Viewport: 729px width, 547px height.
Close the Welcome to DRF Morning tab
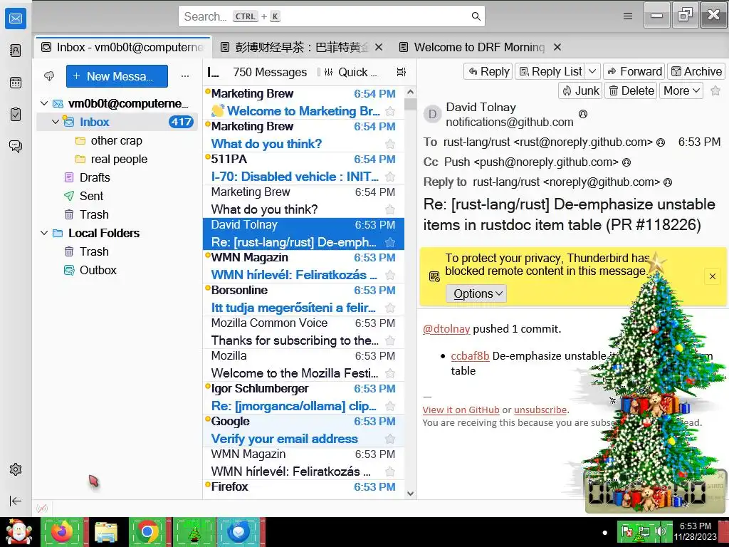(557, 47)
